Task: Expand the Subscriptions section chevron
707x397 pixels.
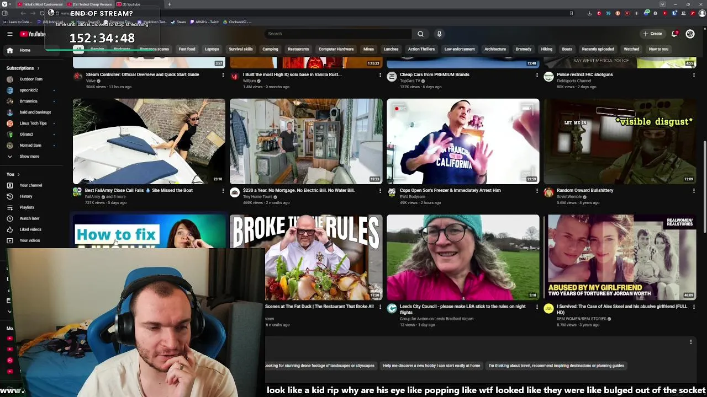Action: [38, 68]
